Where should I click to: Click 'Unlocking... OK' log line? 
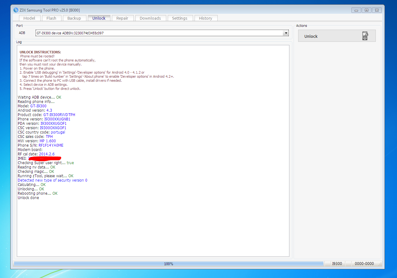[x=31, y=189]
